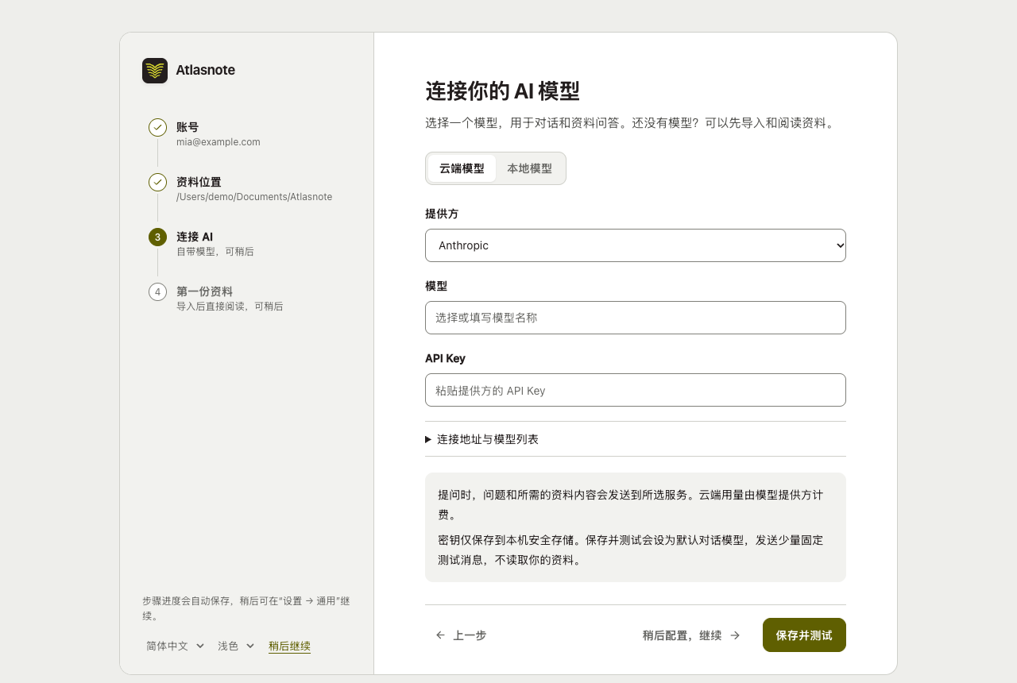Click the /Users/demo/Documents/Atlasnote path text

[254, 197]
